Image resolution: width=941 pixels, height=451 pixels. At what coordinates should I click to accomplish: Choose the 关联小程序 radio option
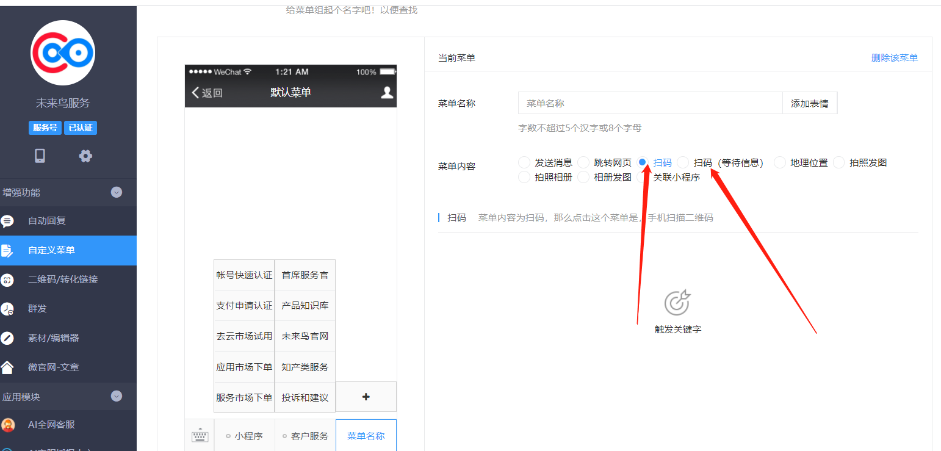[x=643, y=178]
